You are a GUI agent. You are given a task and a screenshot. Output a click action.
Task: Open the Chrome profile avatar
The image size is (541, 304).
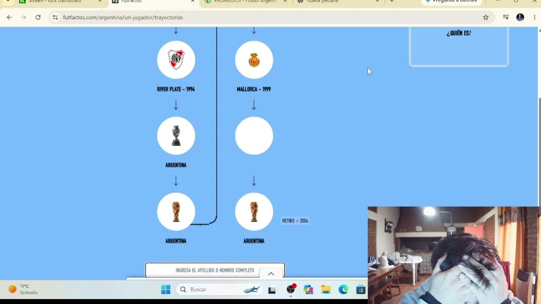coord(520,17)
